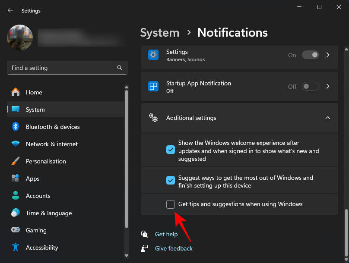Click the magnifier search icon

coord(120,68)
